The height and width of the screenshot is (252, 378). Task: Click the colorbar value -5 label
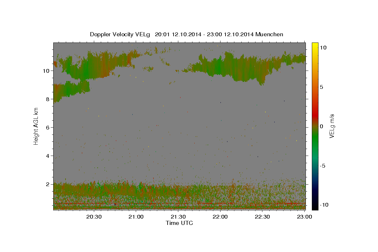click(322, 166)
